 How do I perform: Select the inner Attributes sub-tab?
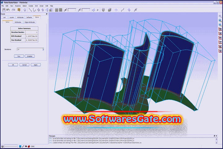coord(18,22)
